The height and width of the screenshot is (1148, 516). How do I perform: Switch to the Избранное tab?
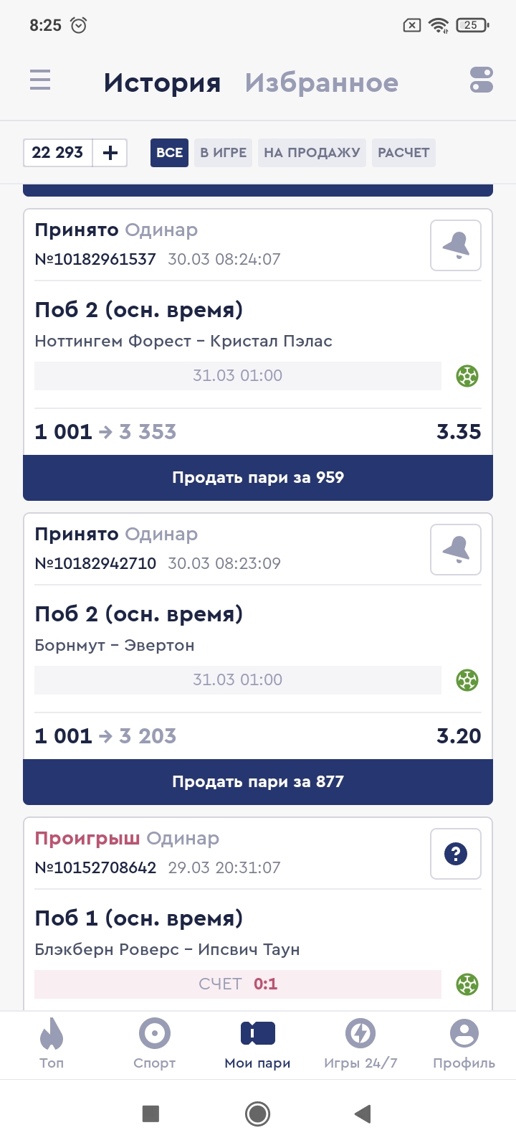tap(321, 83)
